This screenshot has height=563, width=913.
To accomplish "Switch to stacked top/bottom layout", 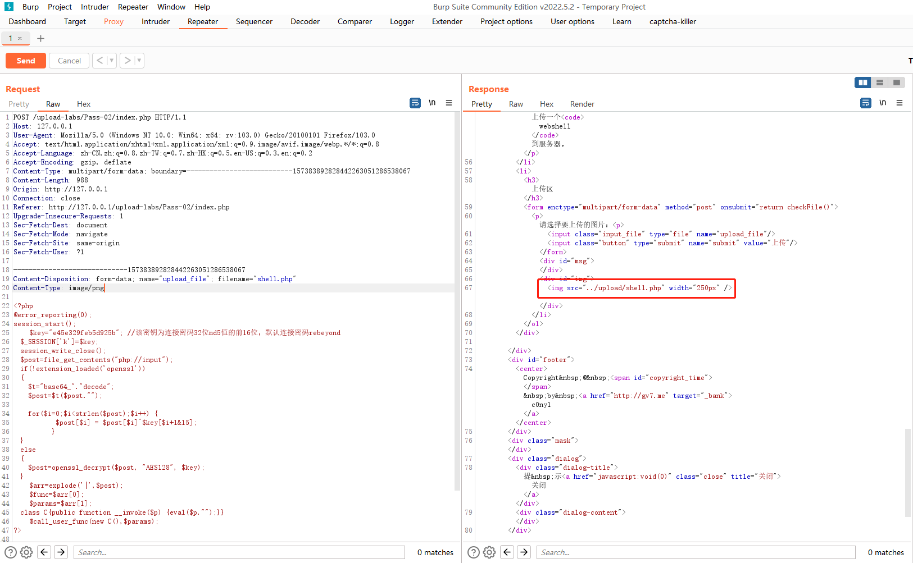I will [x=880, y=83].
